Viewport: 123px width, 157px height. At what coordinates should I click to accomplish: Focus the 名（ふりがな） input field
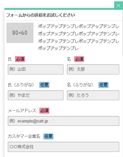click(93, 95)
